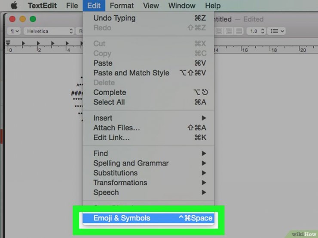Choose Paste and Match Style

(148, 73)
